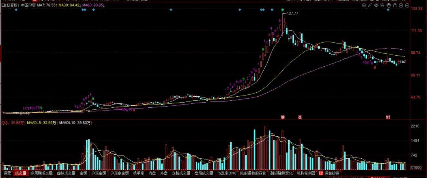
Task: Click the 27.18 low price label
Action: click(x=25, y=112)
